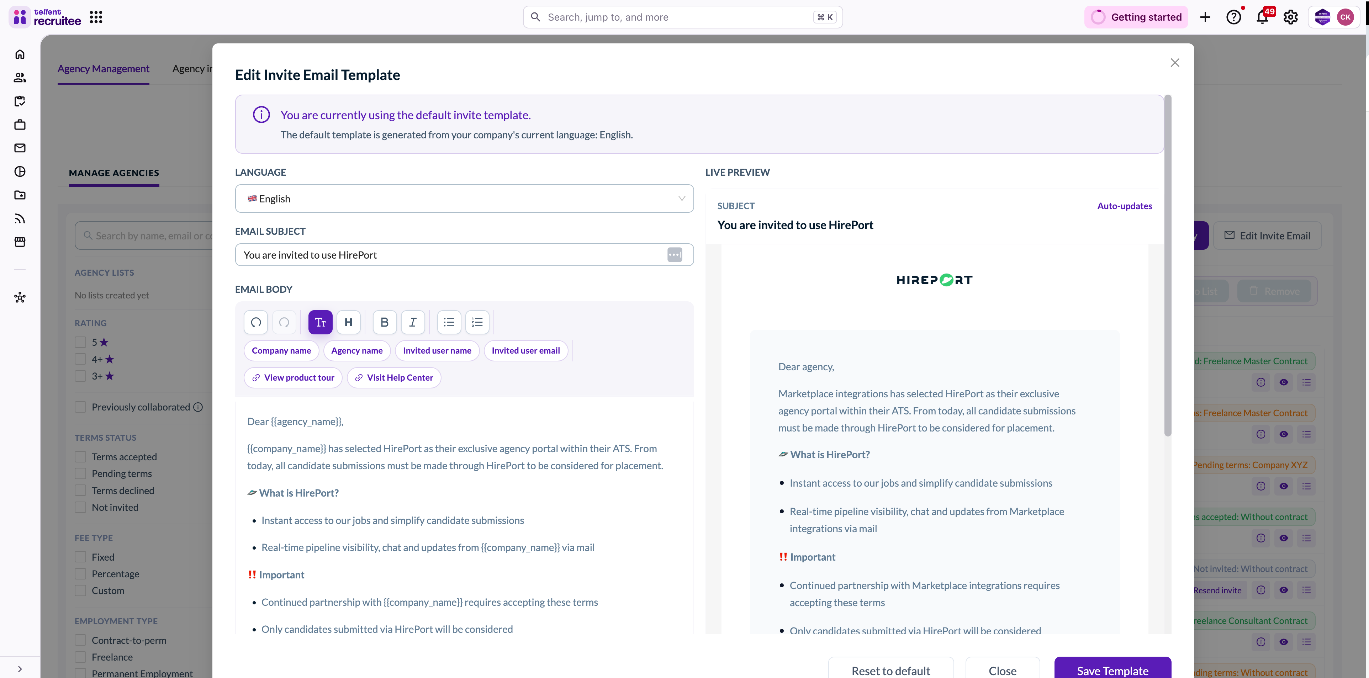This screenshot has width=1369, height=678.
Task: Click the Home sidebar icon
Action: [x=20, y=54]
